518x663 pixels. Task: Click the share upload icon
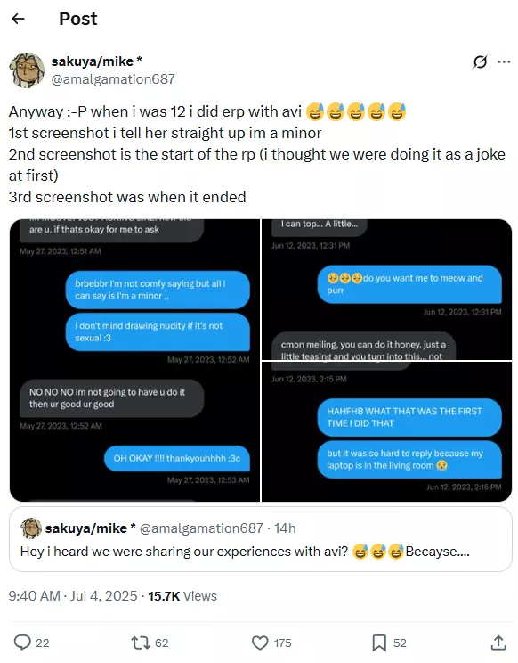pos(498,643)
